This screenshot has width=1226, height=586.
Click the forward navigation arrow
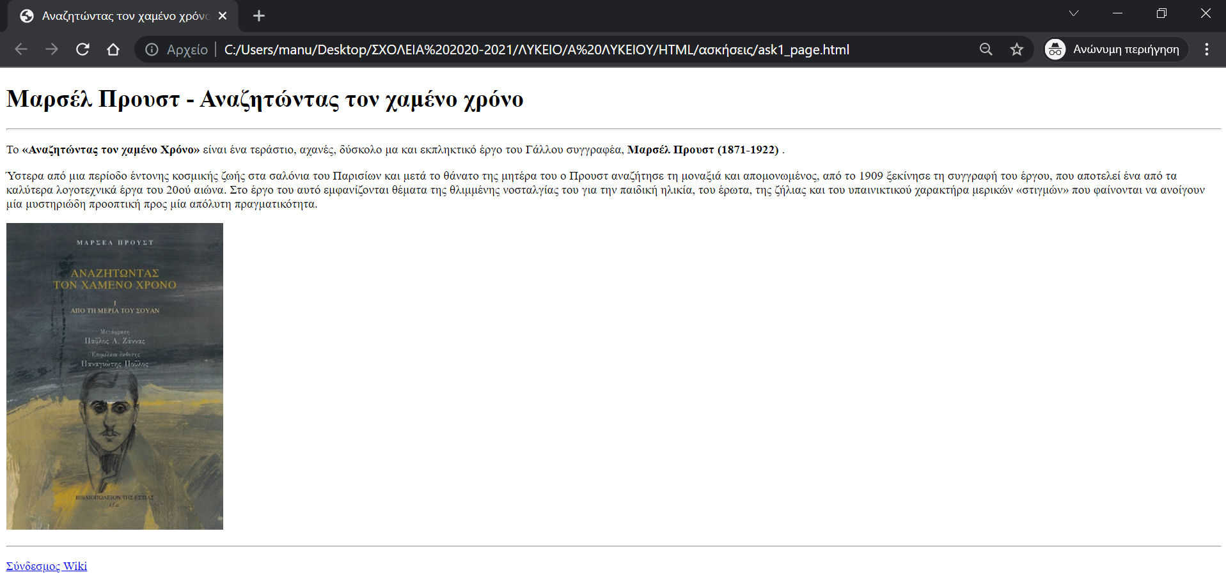click(x=52, y=49)
